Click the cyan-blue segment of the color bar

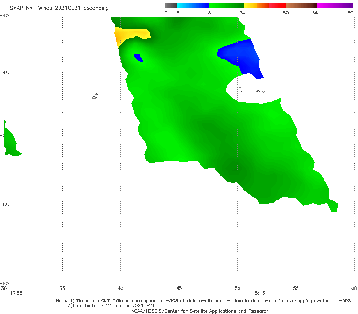(193, 6)
